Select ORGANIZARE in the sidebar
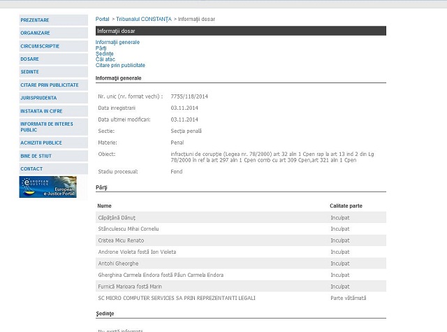The height and width of the screenshot is (332, 447). click(35, 33)
